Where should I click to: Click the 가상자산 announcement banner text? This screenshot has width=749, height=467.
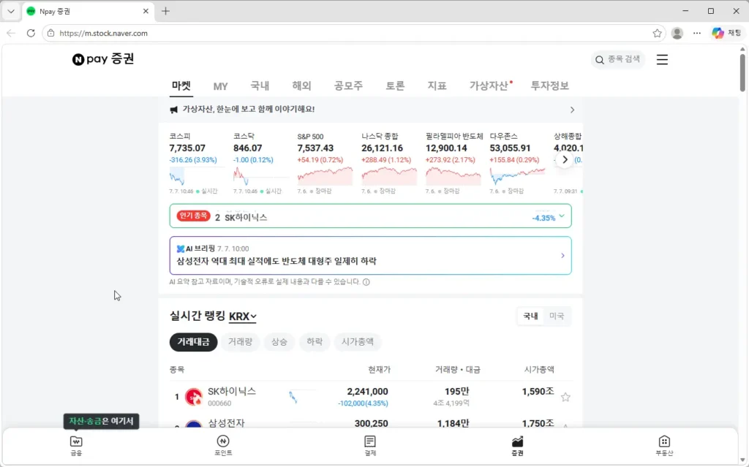click(249, 110)
